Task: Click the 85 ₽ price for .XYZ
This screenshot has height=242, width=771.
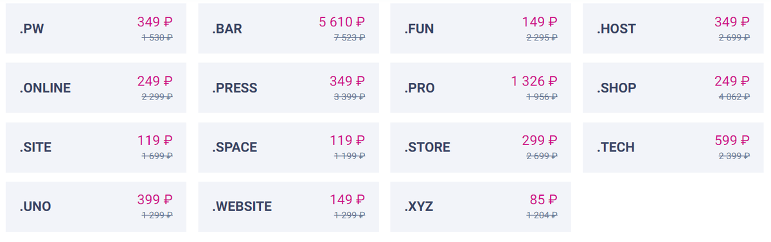Action: (544, 200)
